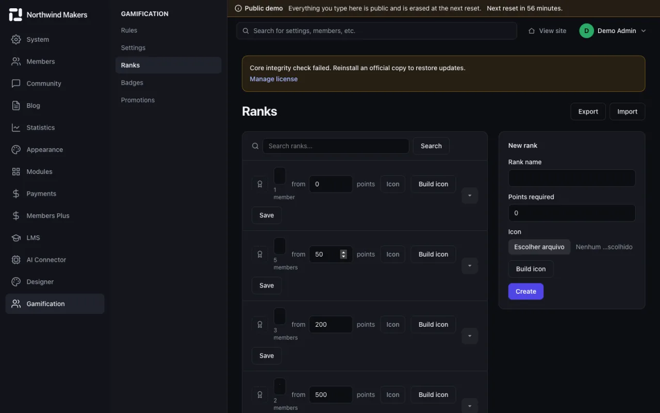
Task: Focus the Points required field
Action: coord(572,213)
